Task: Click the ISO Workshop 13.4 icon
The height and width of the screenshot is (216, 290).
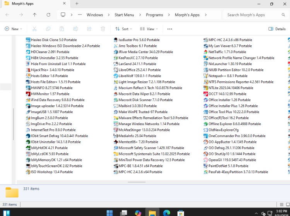Action: click(28, 172)
